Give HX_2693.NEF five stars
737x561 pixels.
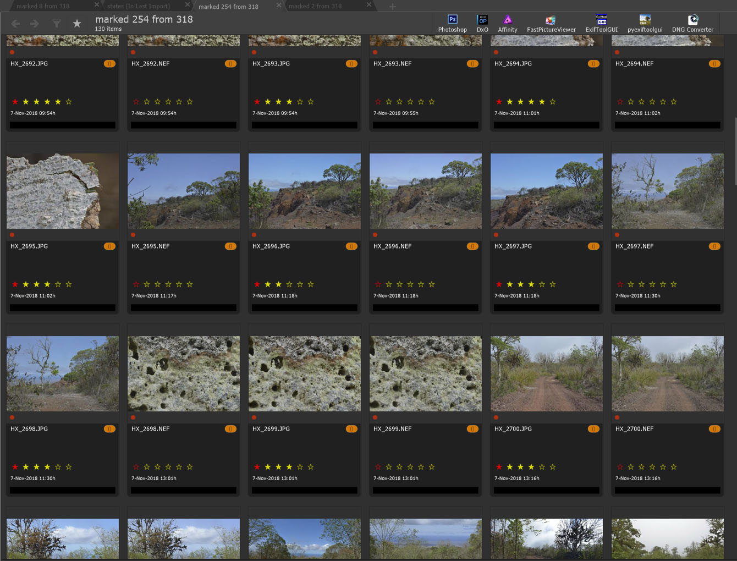click(x=432, y=102)
